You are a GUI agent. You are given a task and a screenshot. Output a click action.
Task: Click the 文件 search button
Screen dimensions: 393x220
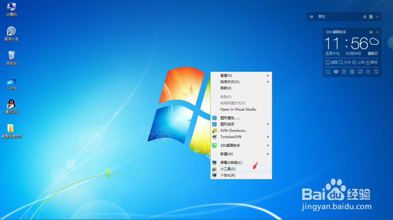(345, 62)
